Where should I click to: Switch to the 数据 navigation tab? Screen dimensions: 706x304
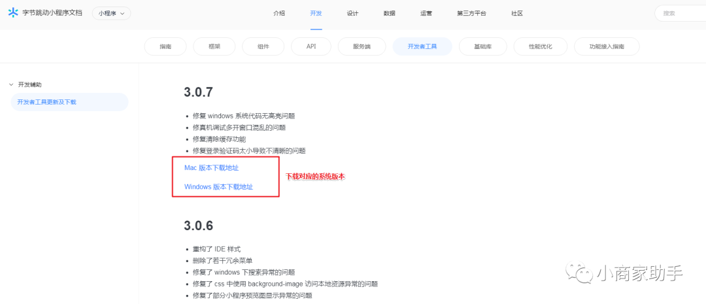click(x=390, y=14)
